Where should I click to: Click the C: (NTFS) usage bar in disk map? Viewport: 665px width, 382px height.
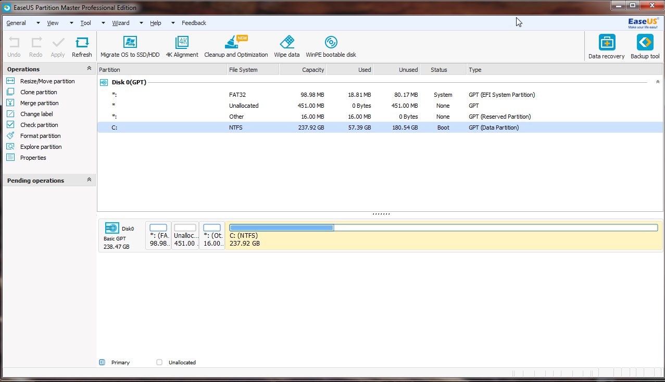coord(444,227)
